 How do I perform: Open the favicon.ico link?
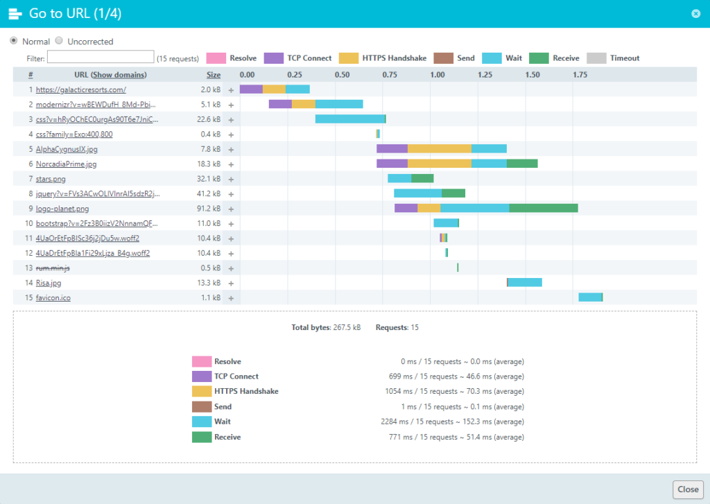pos(53,297)
